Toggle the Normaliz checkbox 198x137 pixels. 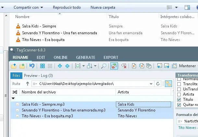tap(179, 79)
